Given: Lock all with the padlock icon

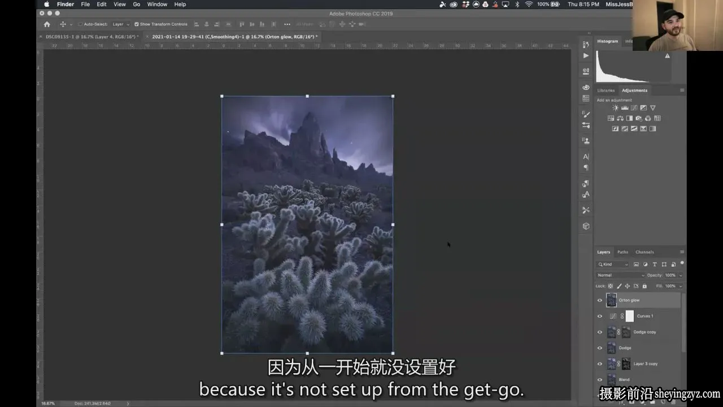Looking at the screenshot, I should pos(644,286).
